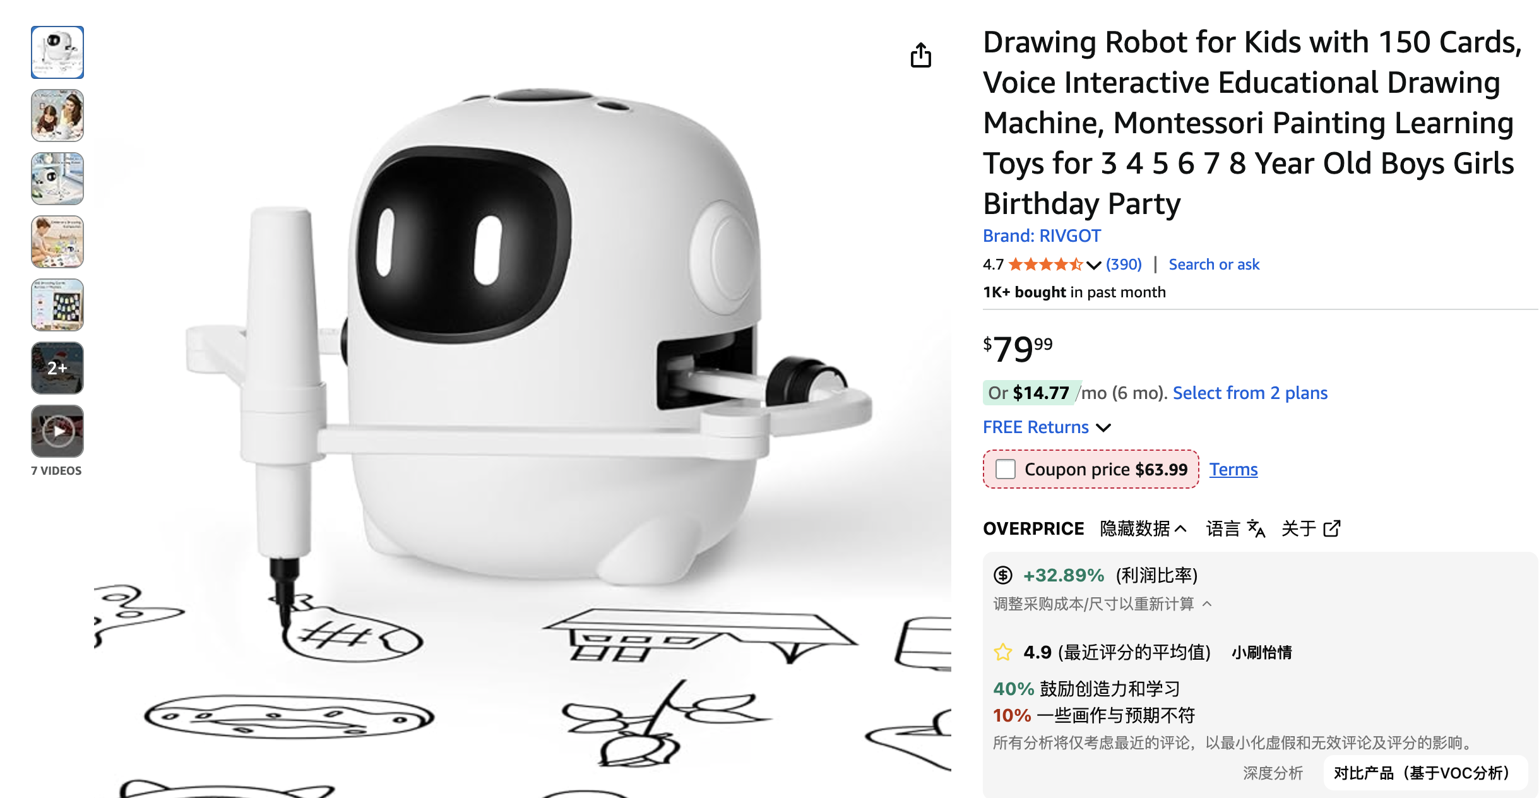This screenshot has width=1539, height=798.
Task: Open the 2+ more images thumbnail
Action: click(57, 368)
